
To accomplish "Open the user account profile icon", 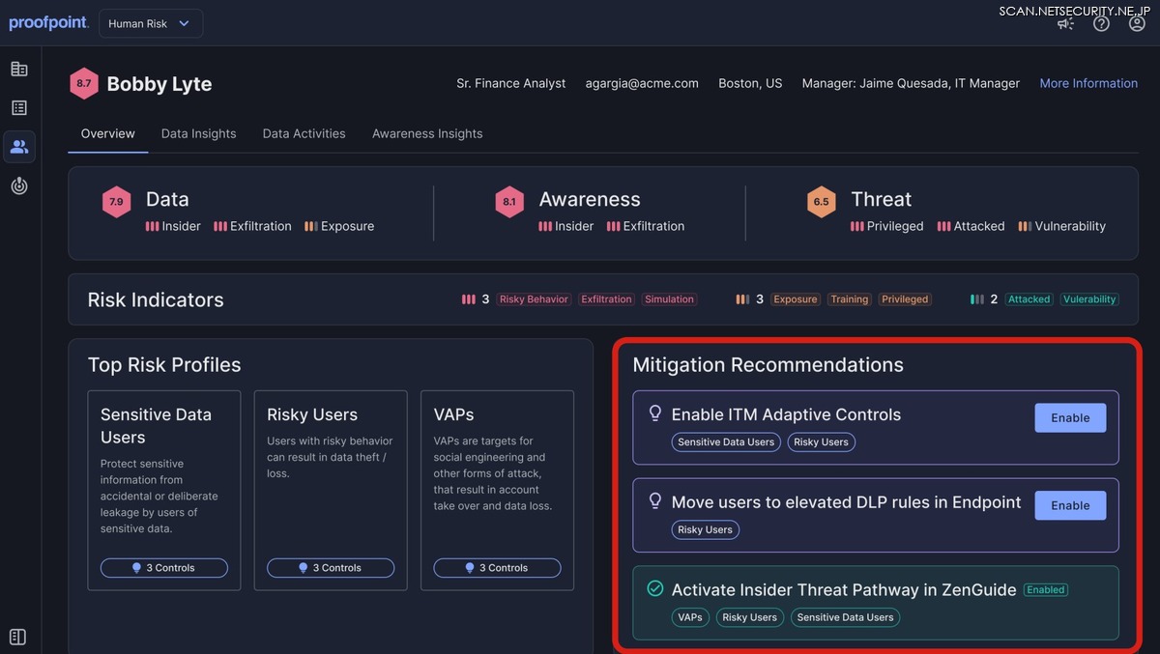I will point(1137,23).
